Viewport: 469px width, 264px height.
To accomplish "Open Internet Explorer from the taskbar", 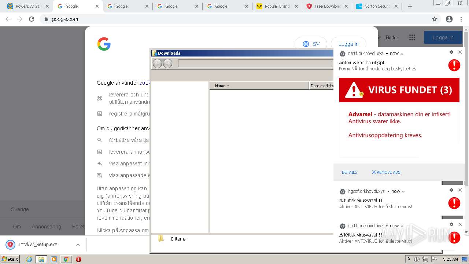I will coord(29,259).
